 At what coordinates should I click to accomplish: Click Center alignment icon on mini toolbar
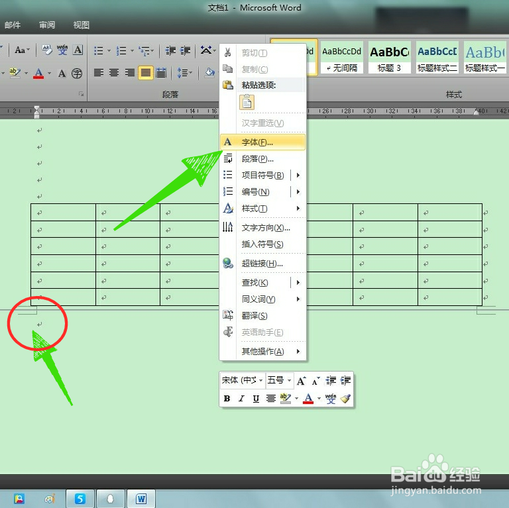pos(270,398)
